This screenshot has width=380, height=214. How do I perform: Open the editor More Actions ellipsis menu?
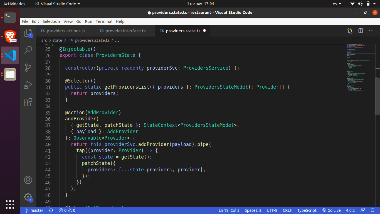[x=371, y=31]
